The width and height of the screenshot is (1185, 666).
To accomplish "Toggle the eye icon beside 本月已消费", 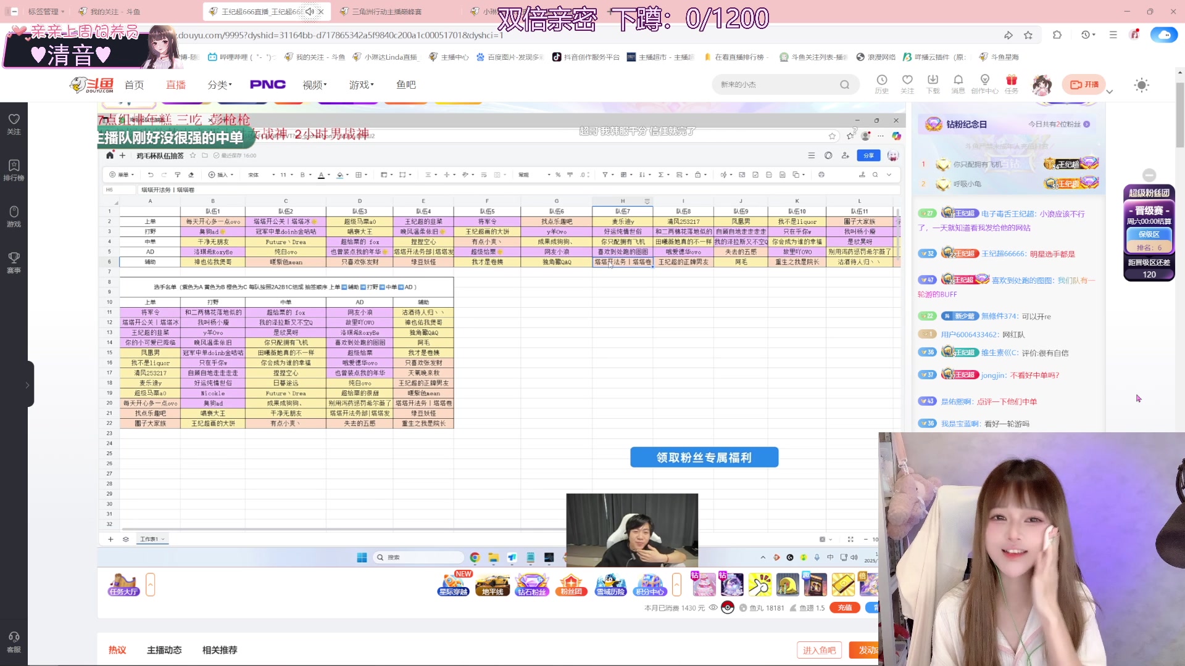I will coord(713,607).
